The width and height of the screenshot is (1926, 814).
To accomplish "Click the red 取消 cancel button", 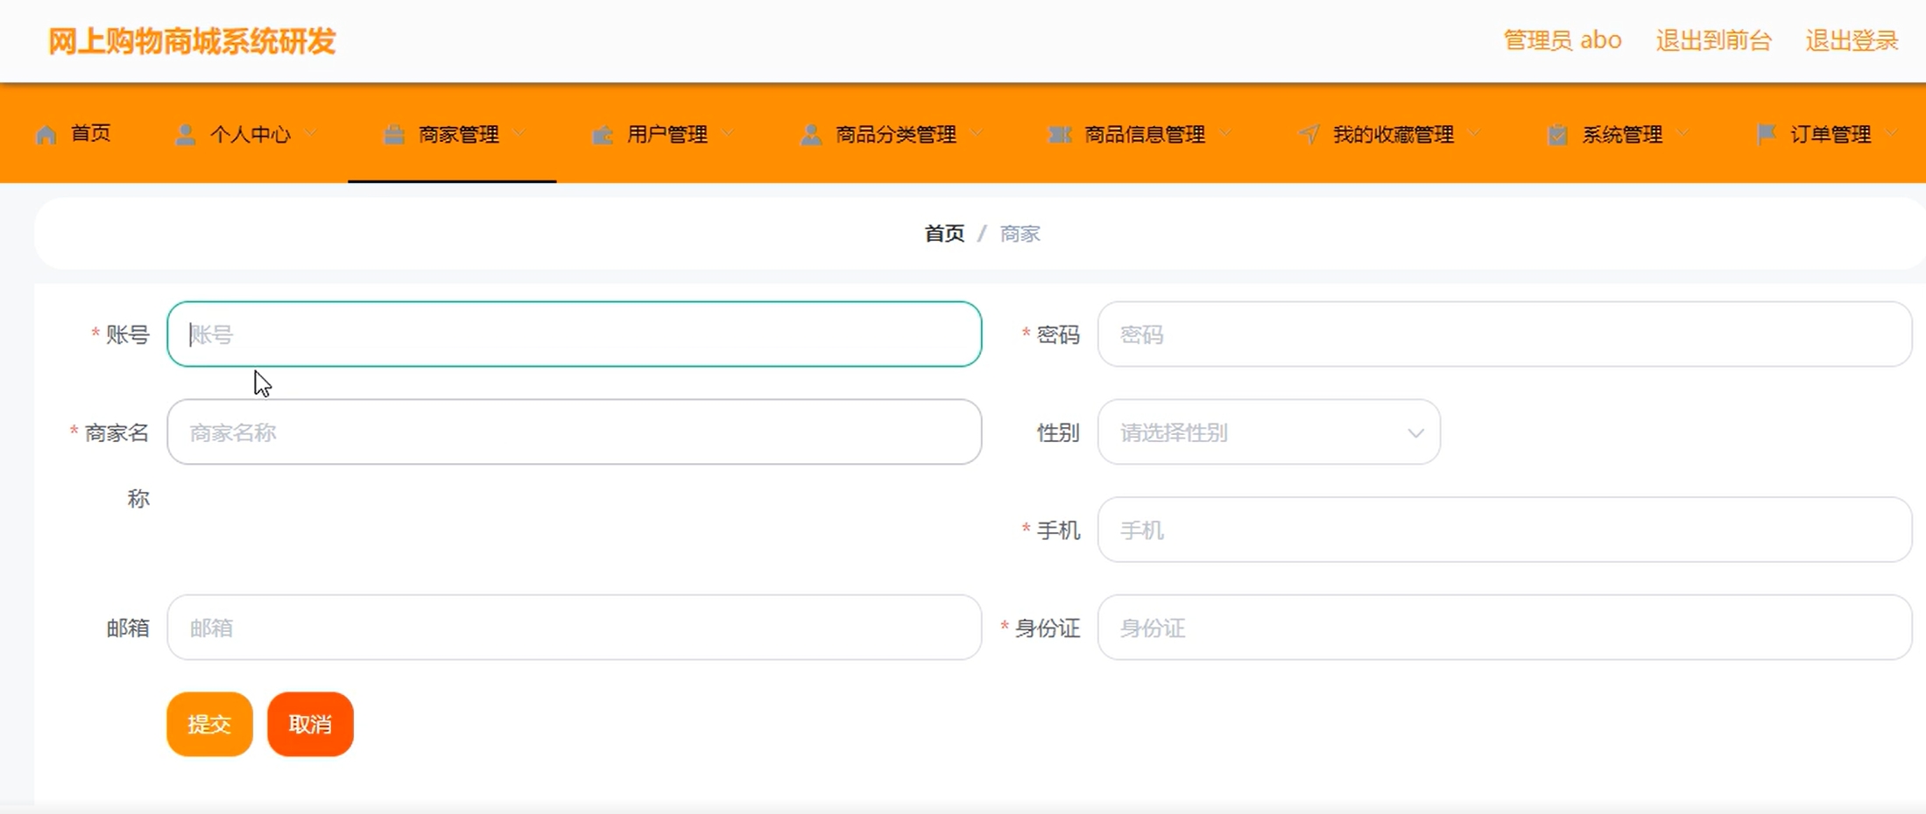I will coord(310,725).
